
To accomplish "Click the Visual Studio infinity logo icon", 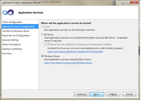I will pos(8,12).
